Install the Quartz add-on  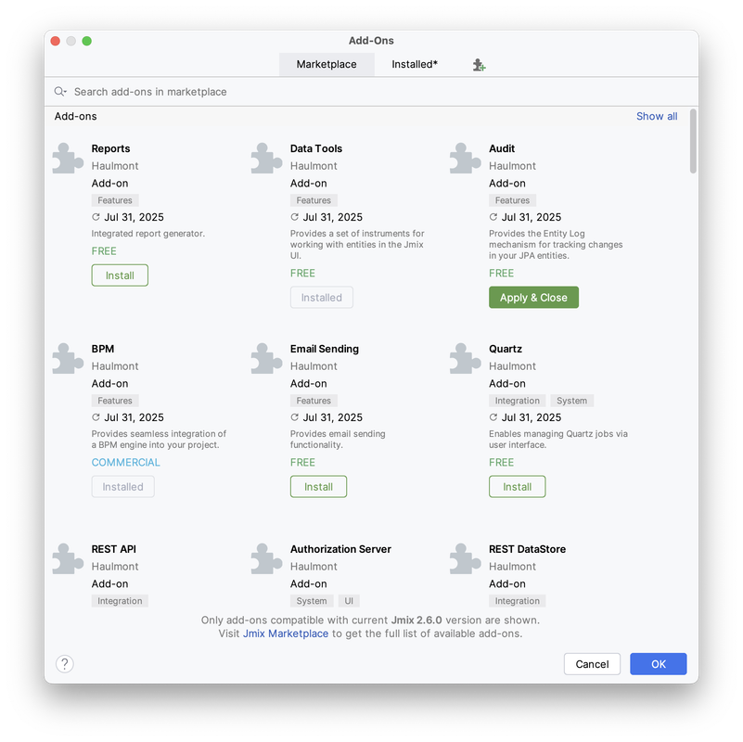[517, 487]
